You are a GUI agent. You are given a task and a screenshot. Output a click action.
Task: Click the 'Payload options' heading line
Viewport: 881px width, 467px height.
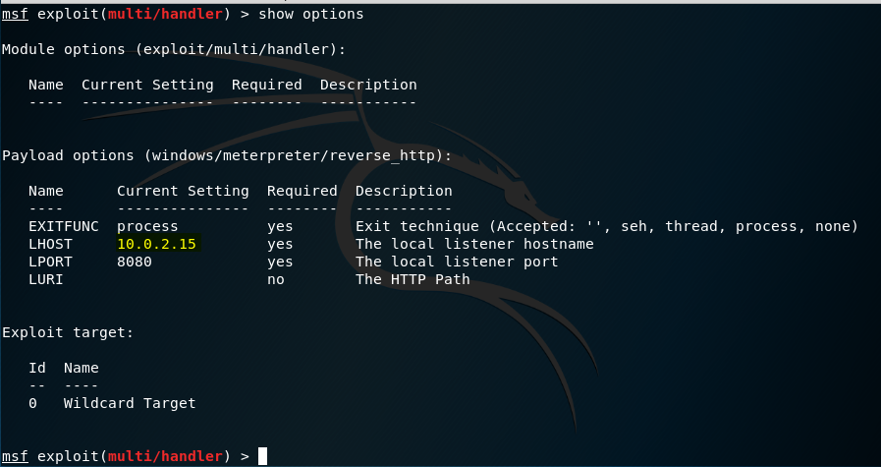point(227,155)
